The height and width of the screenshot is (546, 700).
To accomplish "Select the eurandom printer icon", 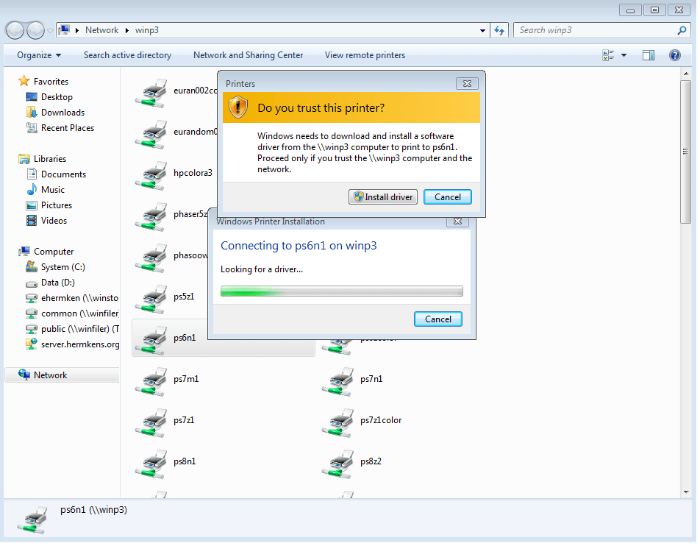I will [x=151, y=134].
